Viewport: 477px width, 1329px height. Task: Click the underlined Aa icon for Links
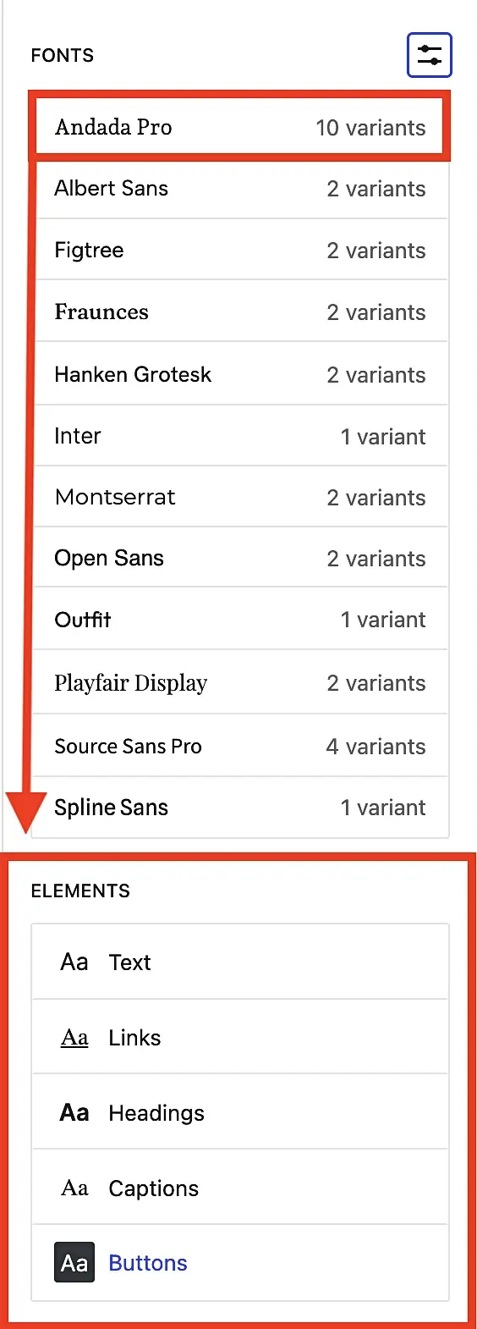point(74,1037)
